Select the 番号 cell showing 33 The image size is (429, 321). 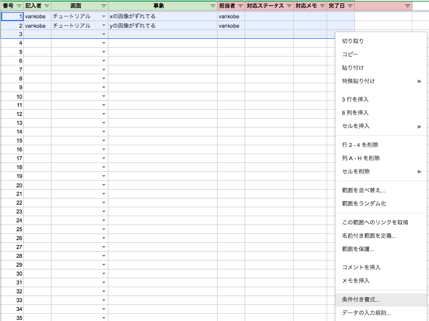pyautogui.click(x=12, y=300)
